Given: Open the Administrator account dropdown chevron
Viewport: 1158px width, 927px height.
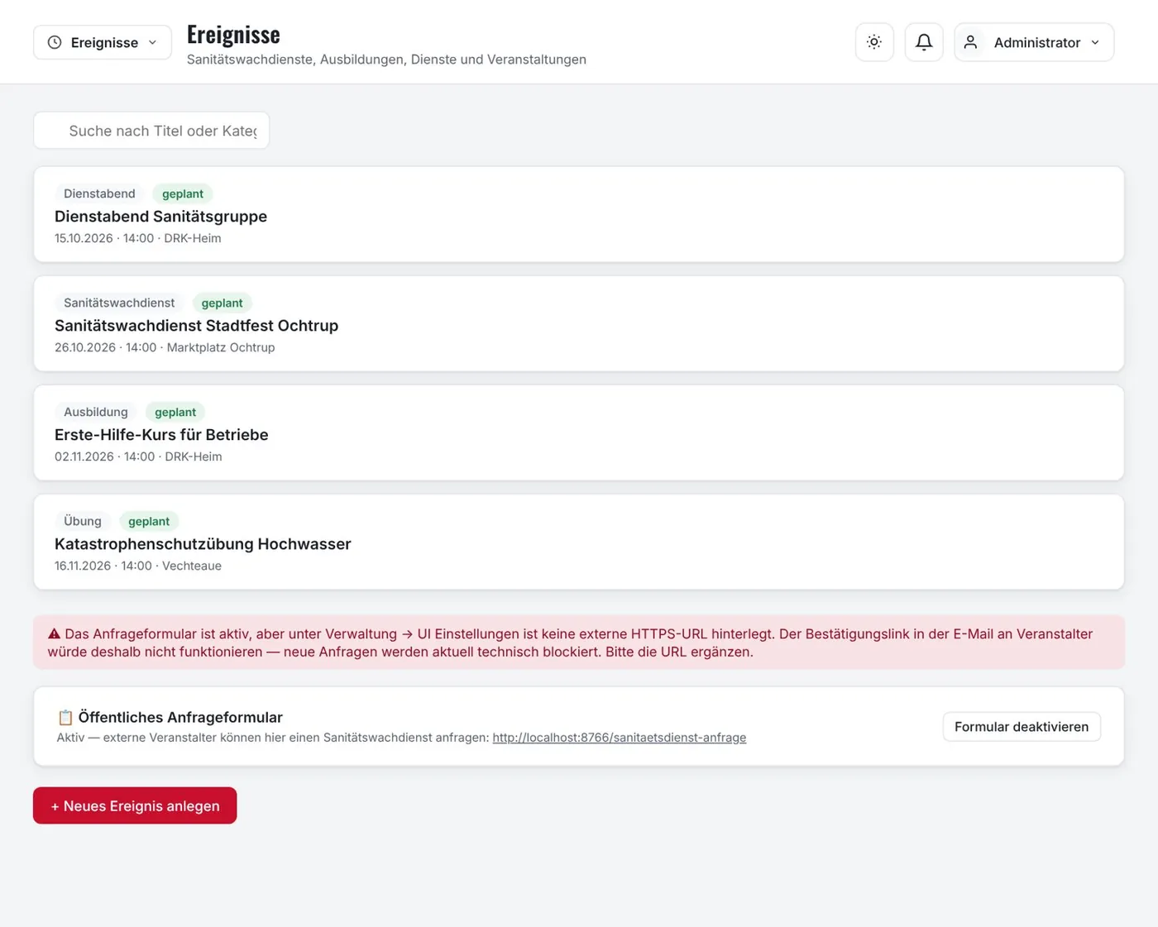Looking at the screenshot, I should pyautogui.click(x=1095, y=42).
